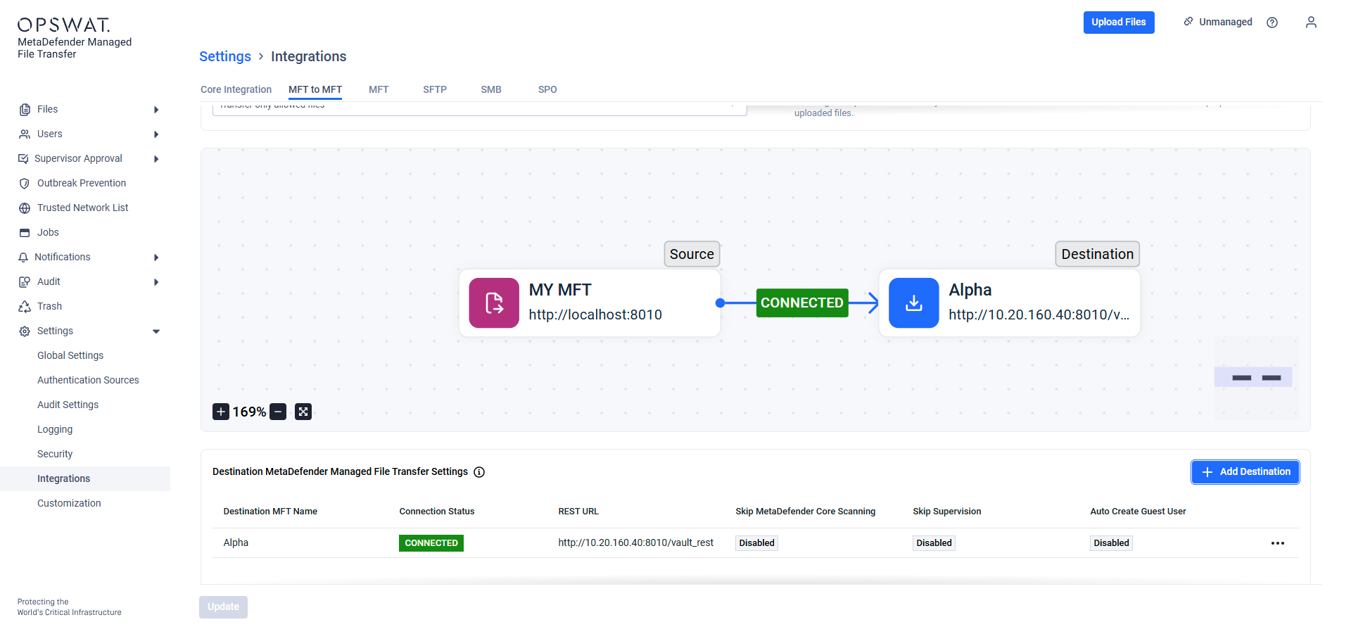The height and width of the screenshot is (641, 1351).
Task: Click the Connection Status column header
Action: click(x=437, y=512)
